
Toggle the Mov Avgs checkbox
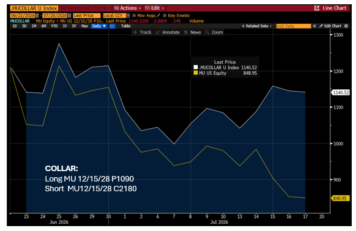[x=134, y=15]
